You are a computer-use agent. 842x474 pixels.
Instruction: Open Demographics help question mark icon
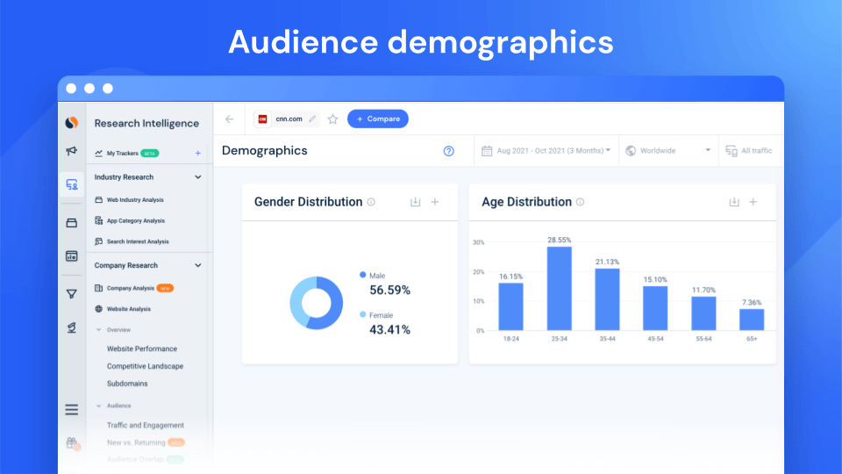point(448,151)
